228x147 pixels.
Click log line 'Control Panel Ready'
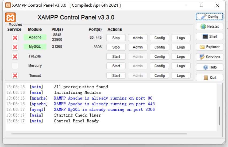click(x=76, y=121)
